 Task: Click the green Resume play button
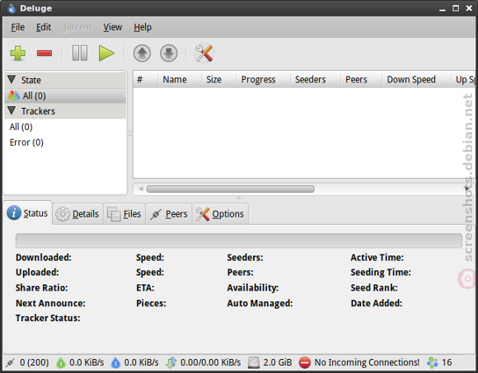click(x=106, y=54)
